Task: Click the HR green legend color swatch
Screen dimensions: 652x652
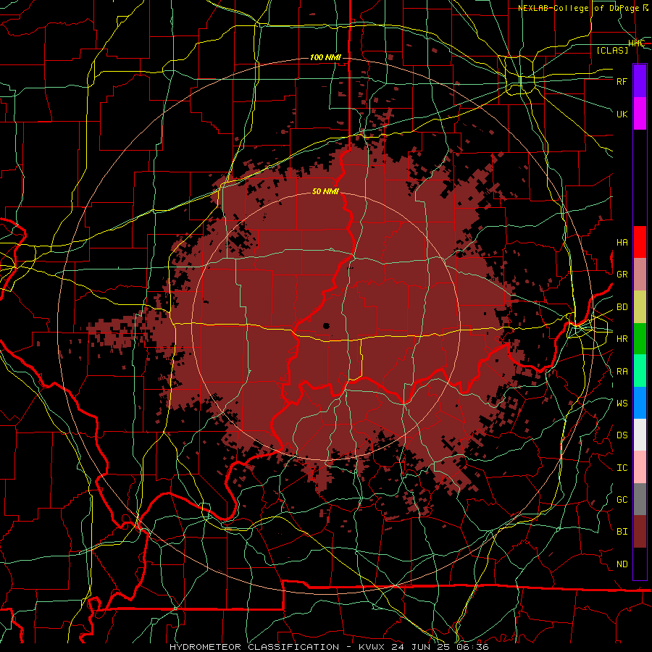Action: coord(640,339)
